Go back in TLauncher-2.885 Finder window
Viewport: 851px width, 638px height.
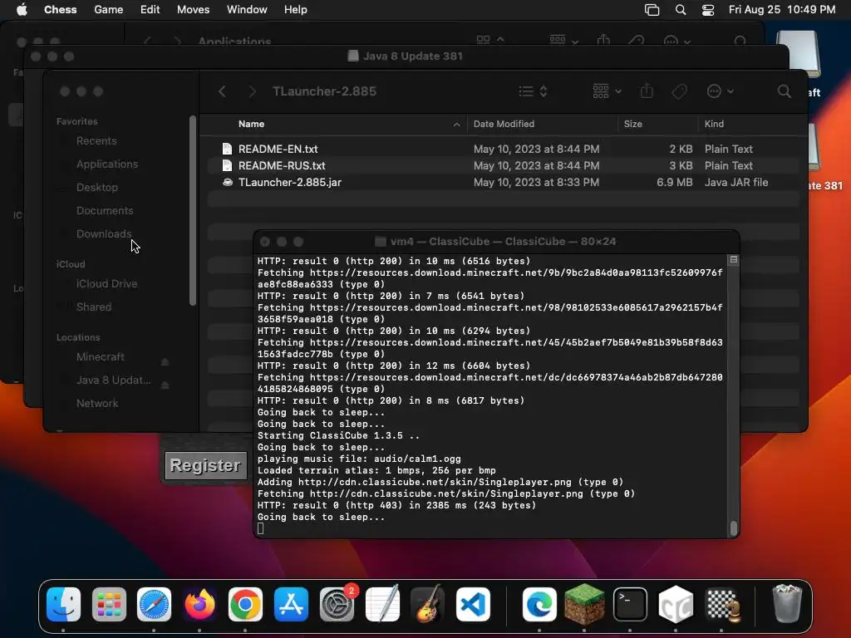coord(222,91)
